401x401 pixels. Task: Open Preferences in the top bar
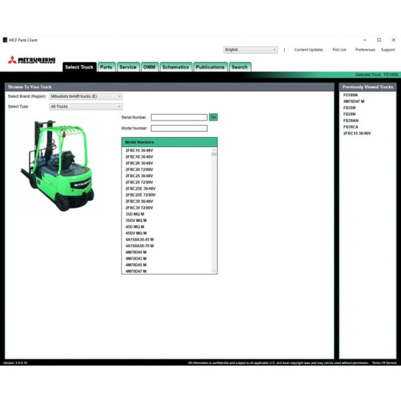(365, 49)
